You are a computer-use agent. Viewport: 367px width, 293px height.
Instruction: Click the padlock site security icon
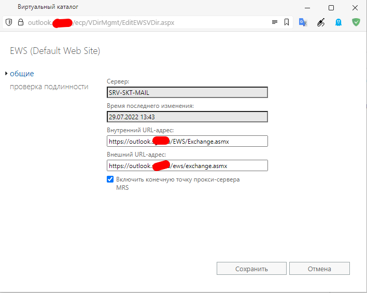tap(21, 22)
